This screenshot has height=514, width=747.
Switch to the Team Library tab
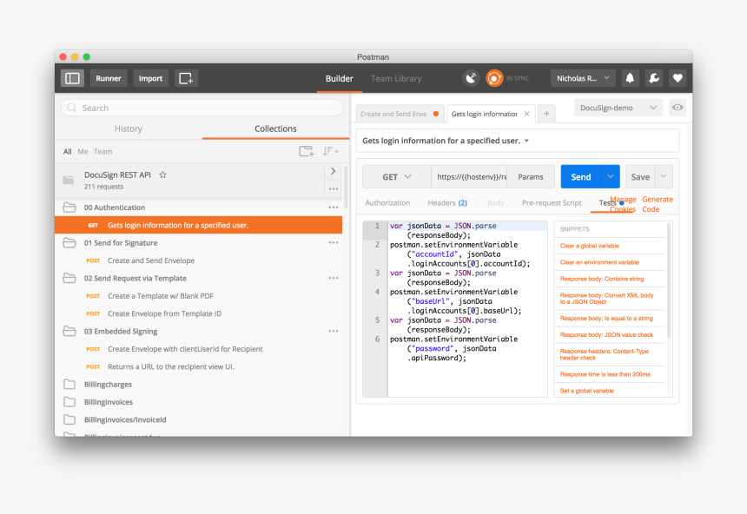[396, 79]
